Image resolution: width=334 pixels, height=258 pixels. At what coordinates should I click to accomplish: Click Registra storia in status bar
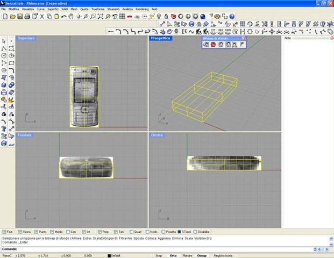[x=223, y=255]
